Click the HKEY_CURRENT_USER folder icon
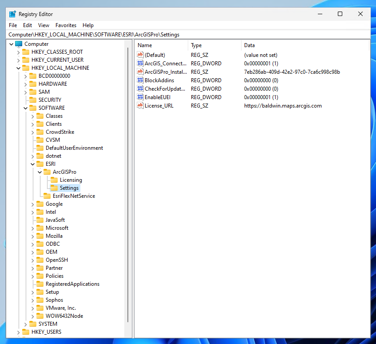This screenshot has width=376, height=344. click(x=26, y=60)
